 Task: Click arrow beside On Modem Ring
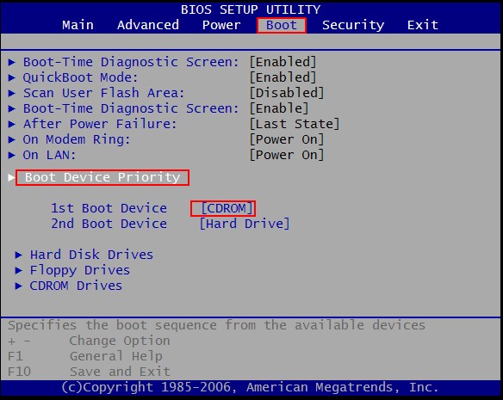pyautogui.click(x=11, y=139)
